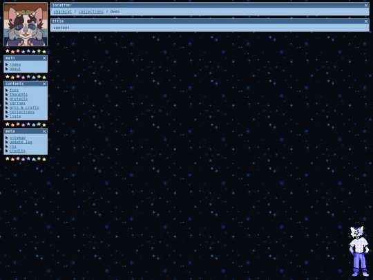Viewport: 373px width, 280px height.
Task: Click the 'content' text in title panel
Action: (61, 28)
